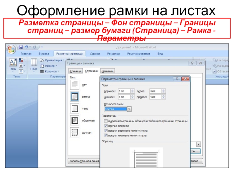The height and width of the screenshot is (175, 234).
Task: Select the рамка border type icon
Action: click(x=75, y=97)
